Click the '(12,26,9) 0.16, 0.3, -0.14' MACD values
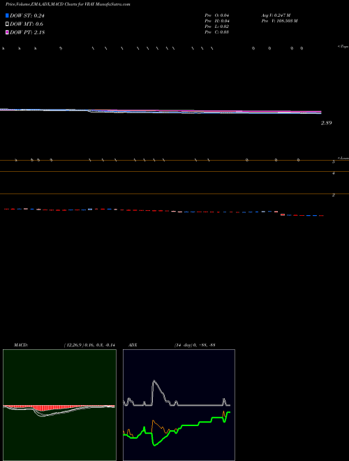The image size is (349, 461). click(89, 345)
